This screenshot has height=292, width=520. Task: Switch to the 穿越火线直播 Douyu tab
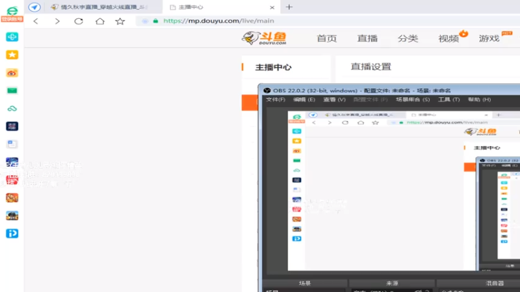coord(103,7)
